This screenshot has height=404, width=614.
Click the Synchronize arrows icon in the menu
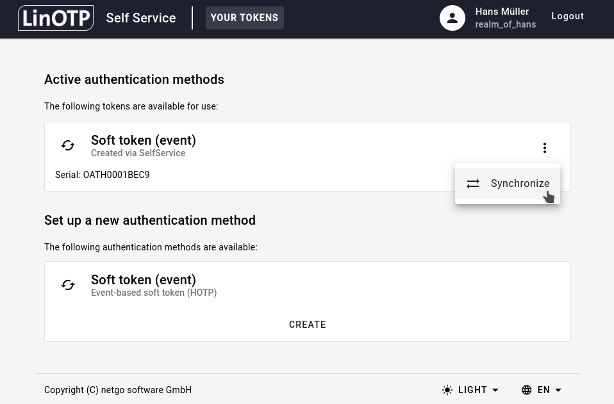[473, 184]
